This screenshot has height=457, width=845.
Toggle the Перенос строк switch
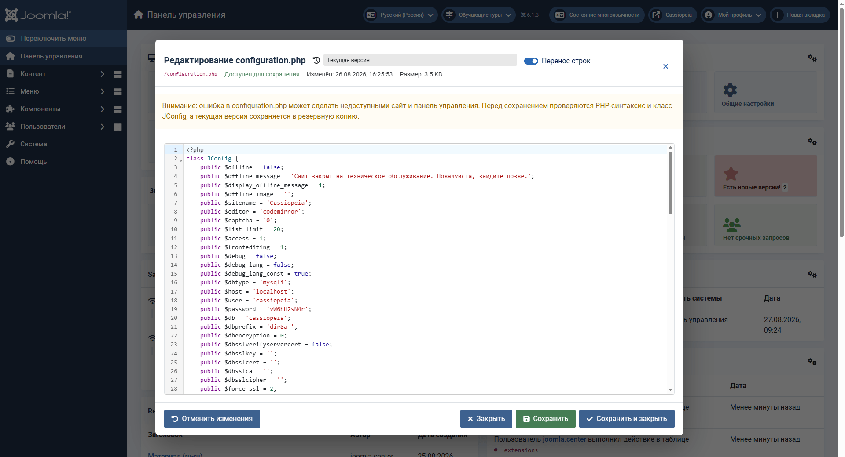point(531,61)
